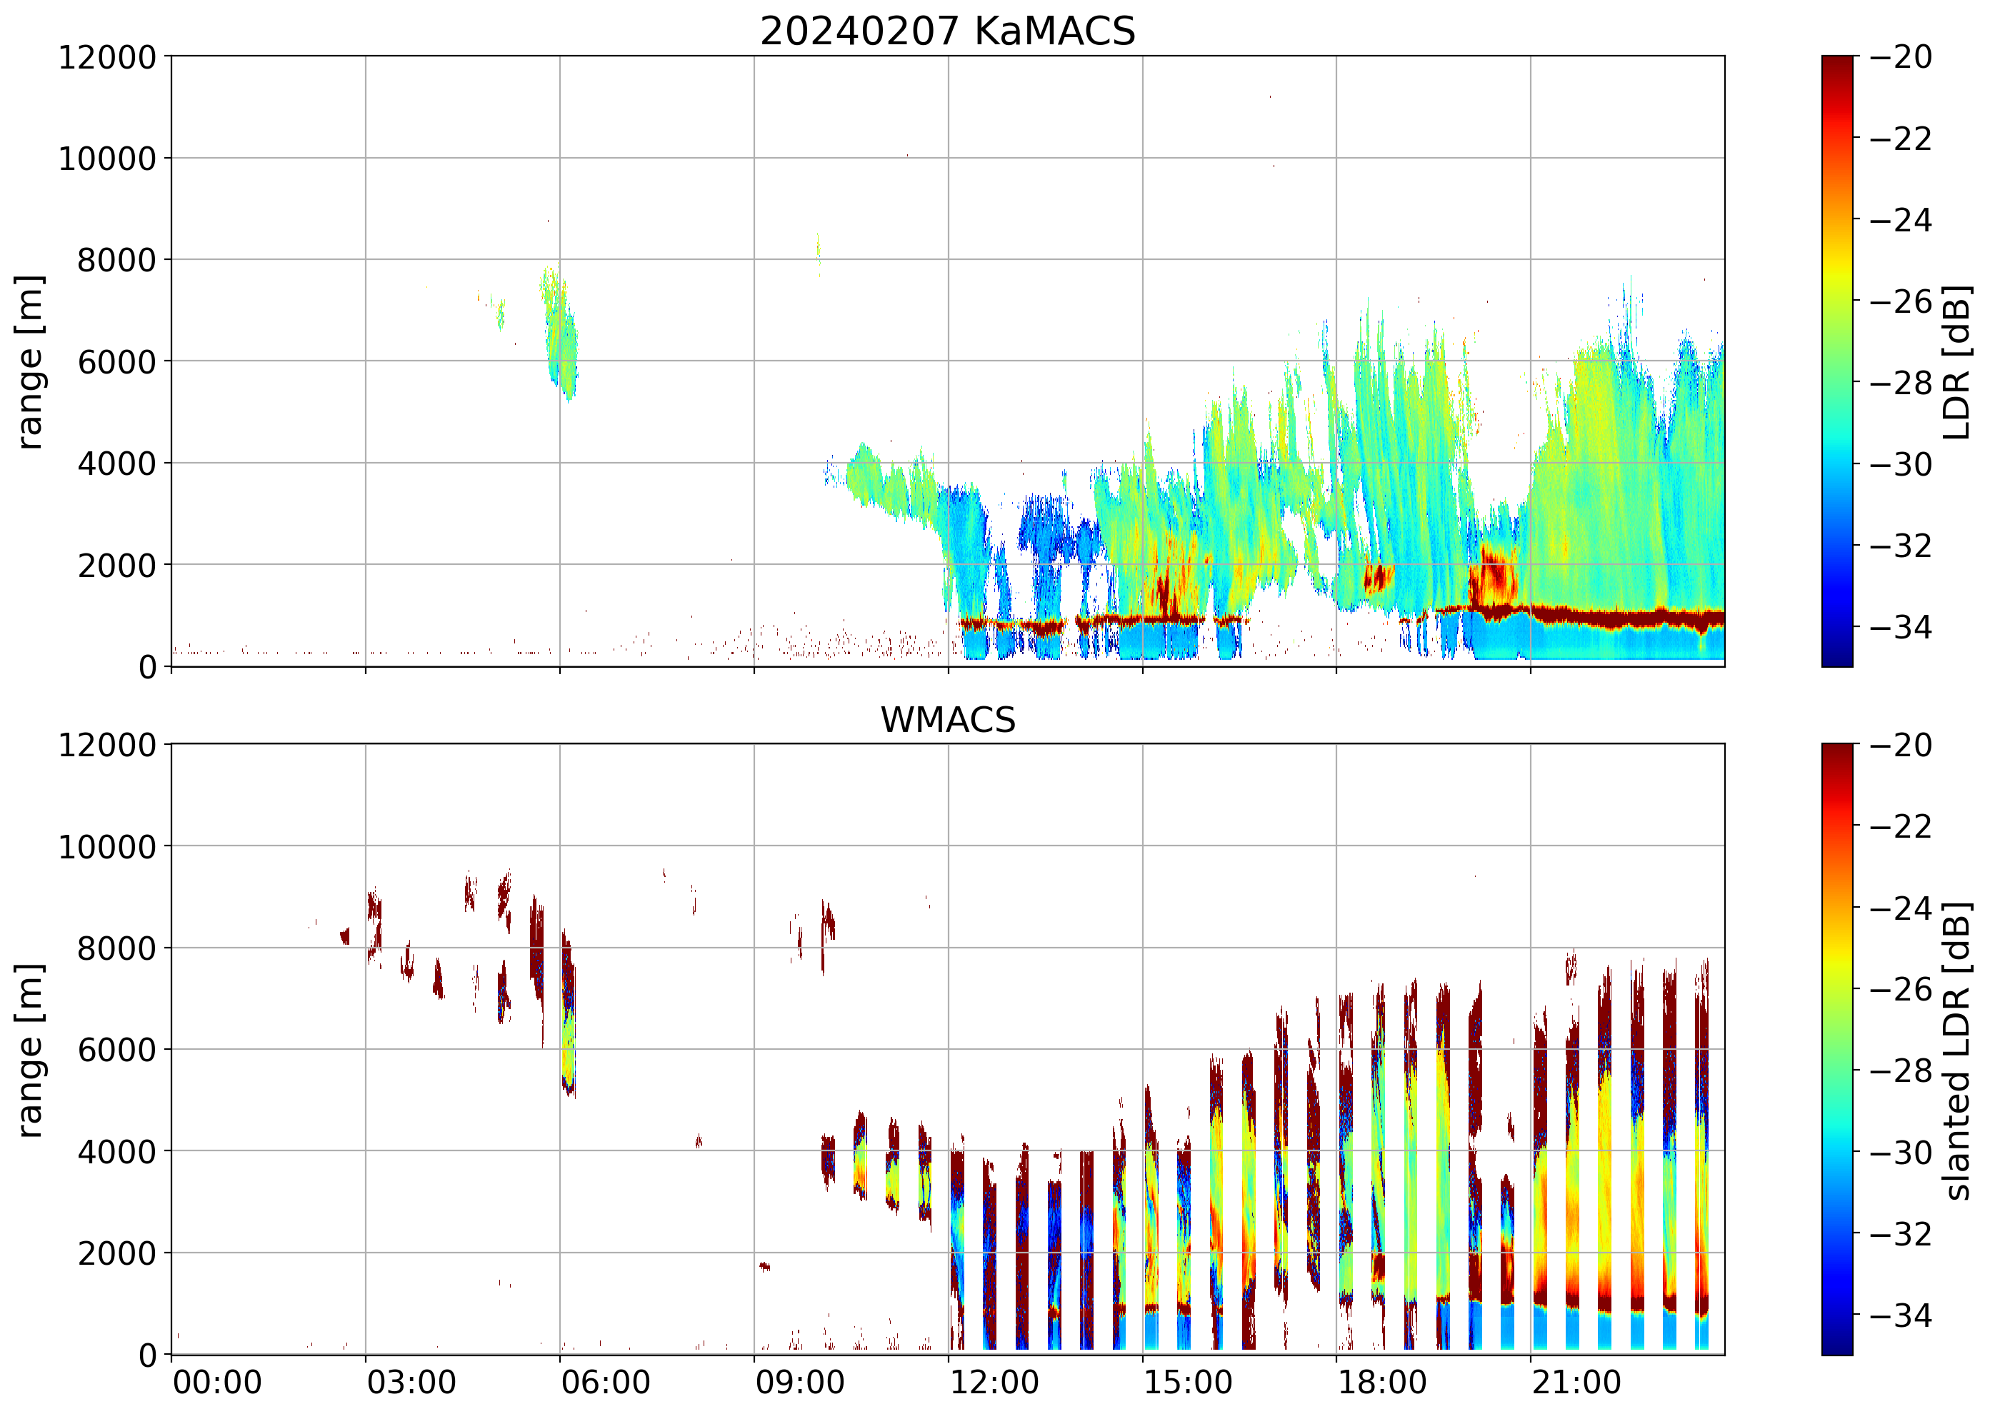
Task: Click the 21:00 time axis label
Action: click(1576, 1383)
